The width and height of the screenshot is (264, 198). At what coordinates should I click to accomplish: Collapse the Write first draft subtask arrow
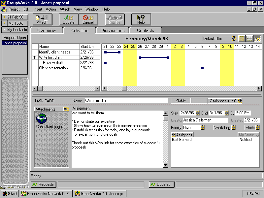[x=35, y=57]
